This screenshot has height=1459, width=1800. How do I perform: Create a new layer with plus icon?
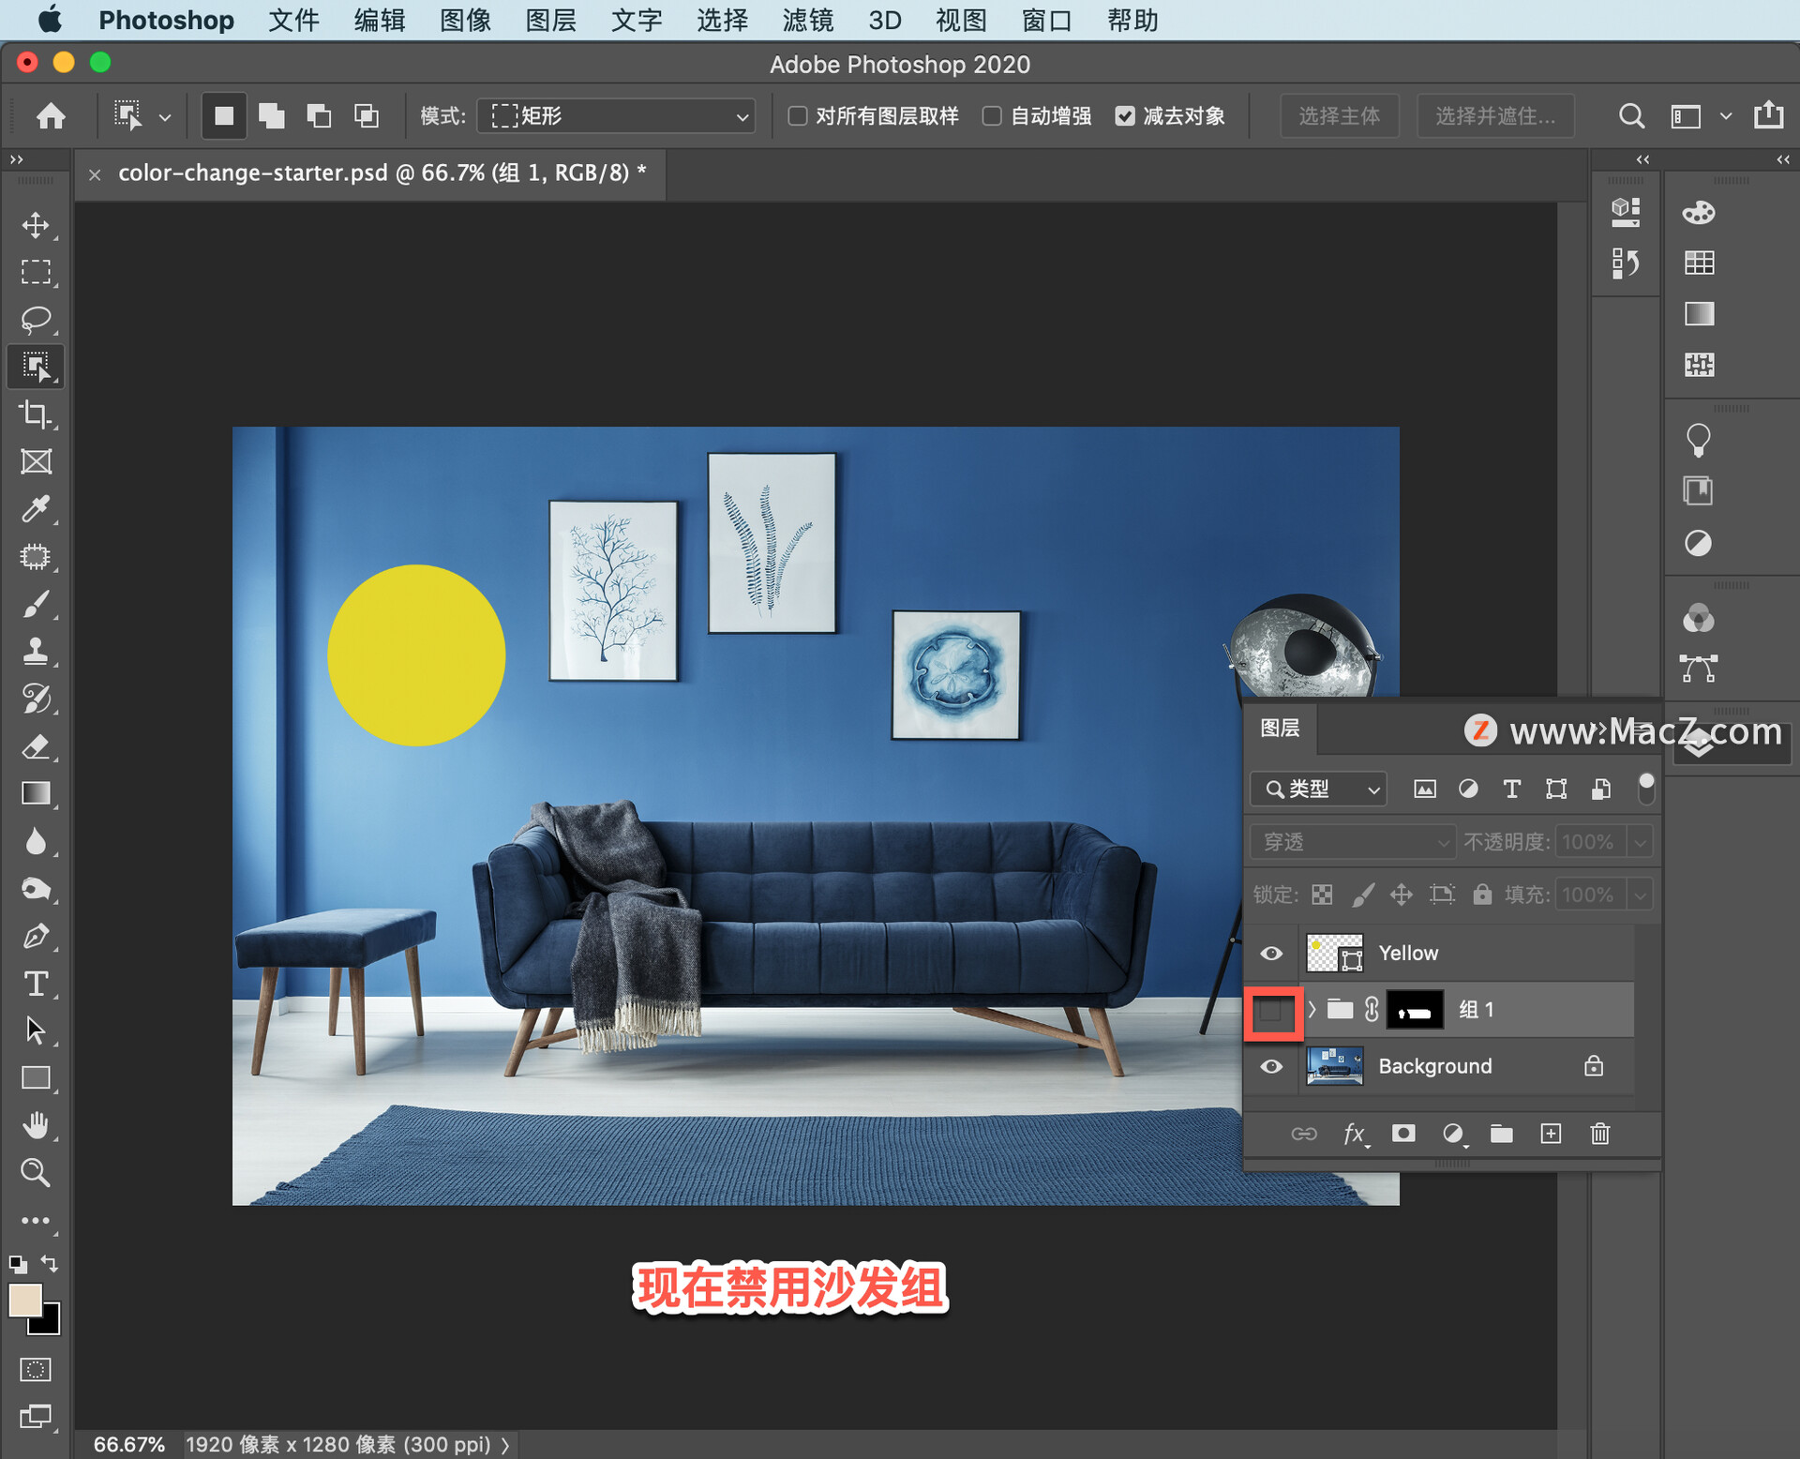[1551, 1134]
